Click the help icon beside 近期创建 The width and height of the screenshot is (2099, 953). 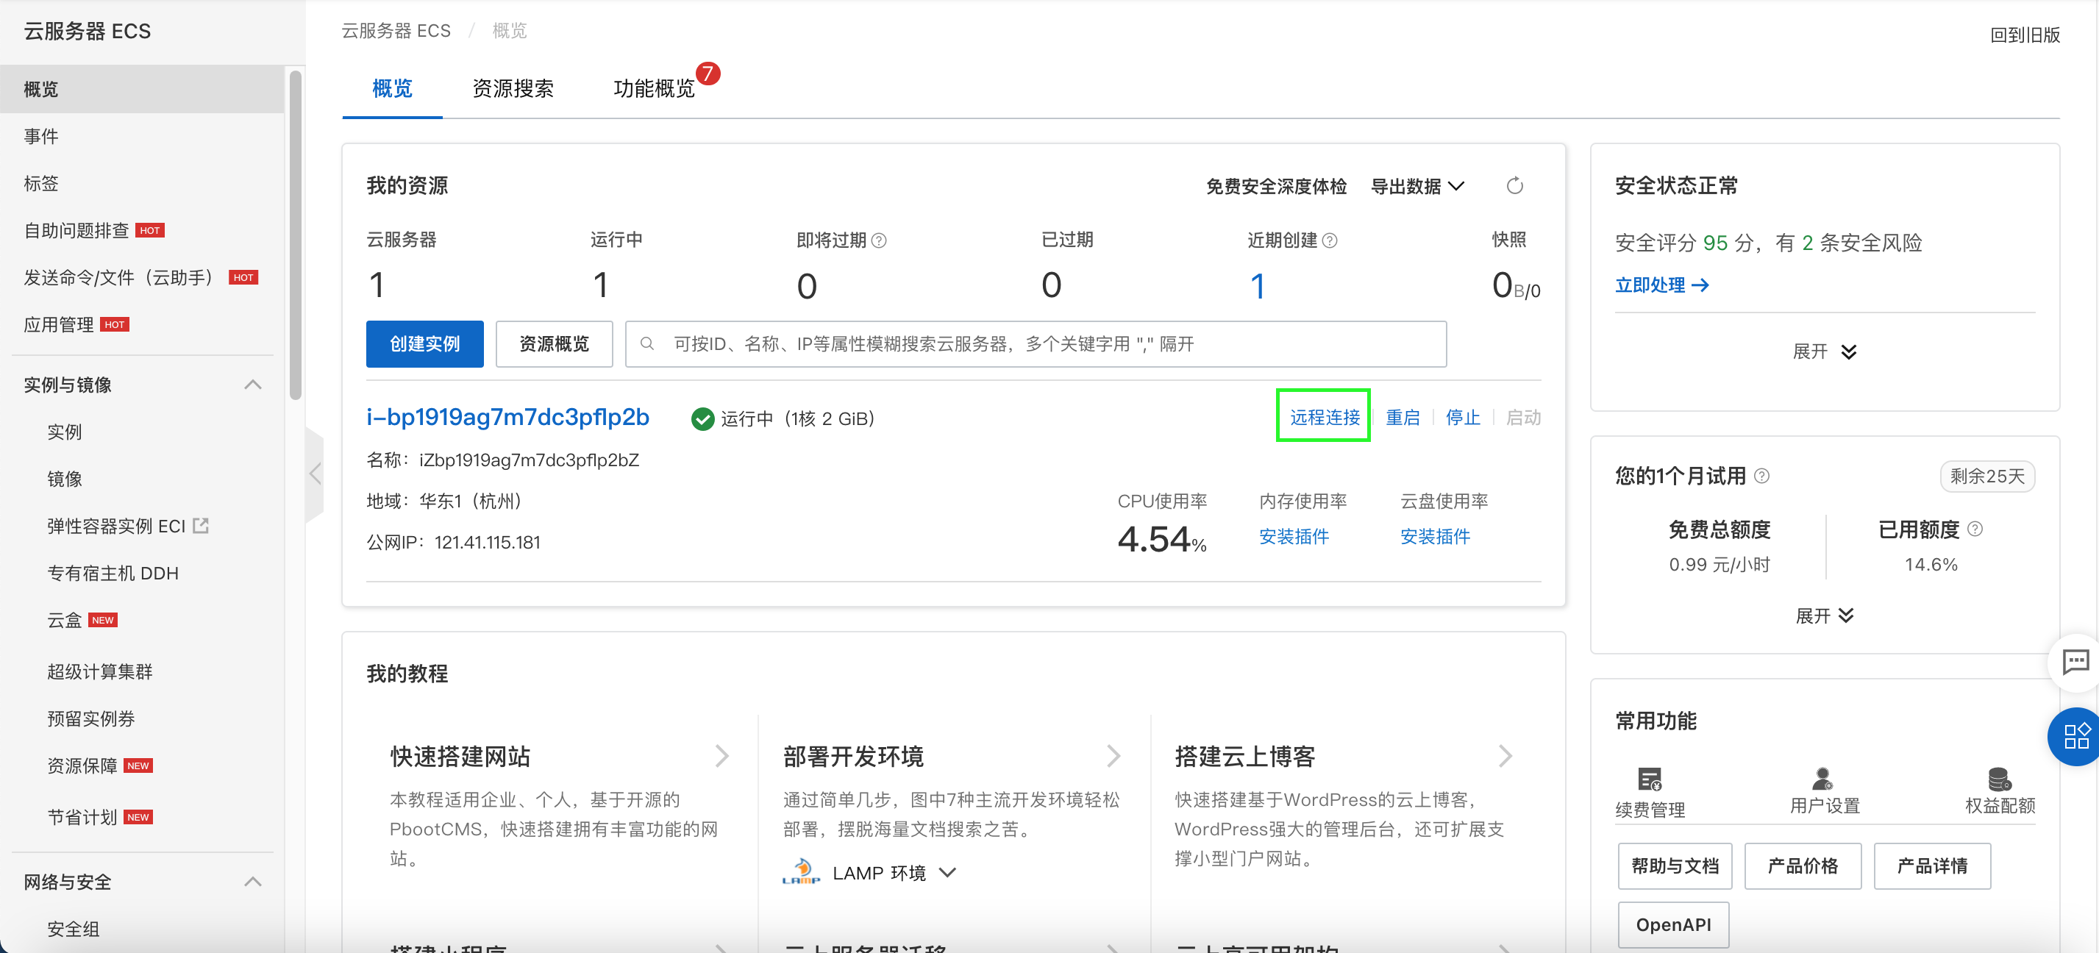click(x=1329, y=240)
